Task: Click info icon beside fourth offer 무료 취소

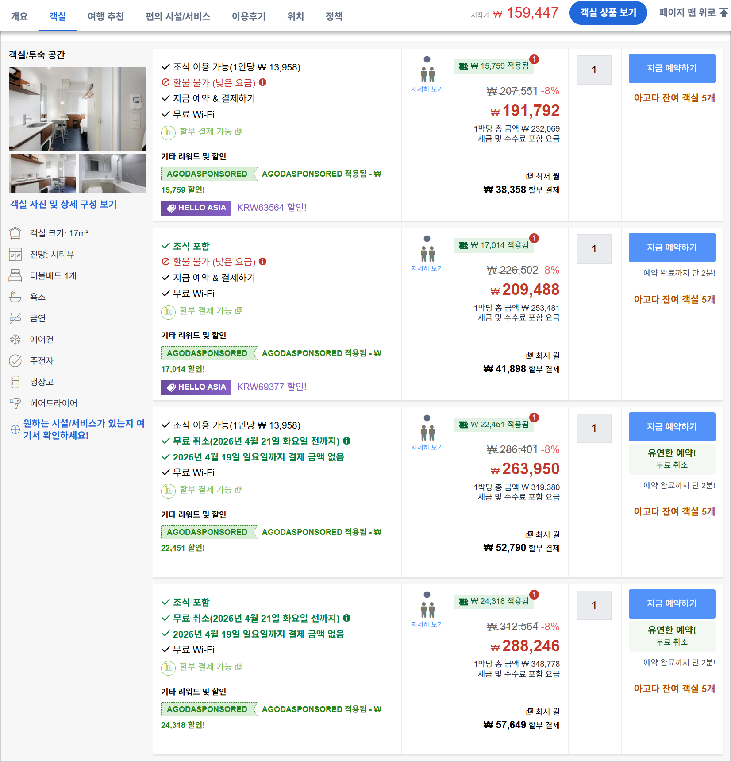Action: pos(347,618)
